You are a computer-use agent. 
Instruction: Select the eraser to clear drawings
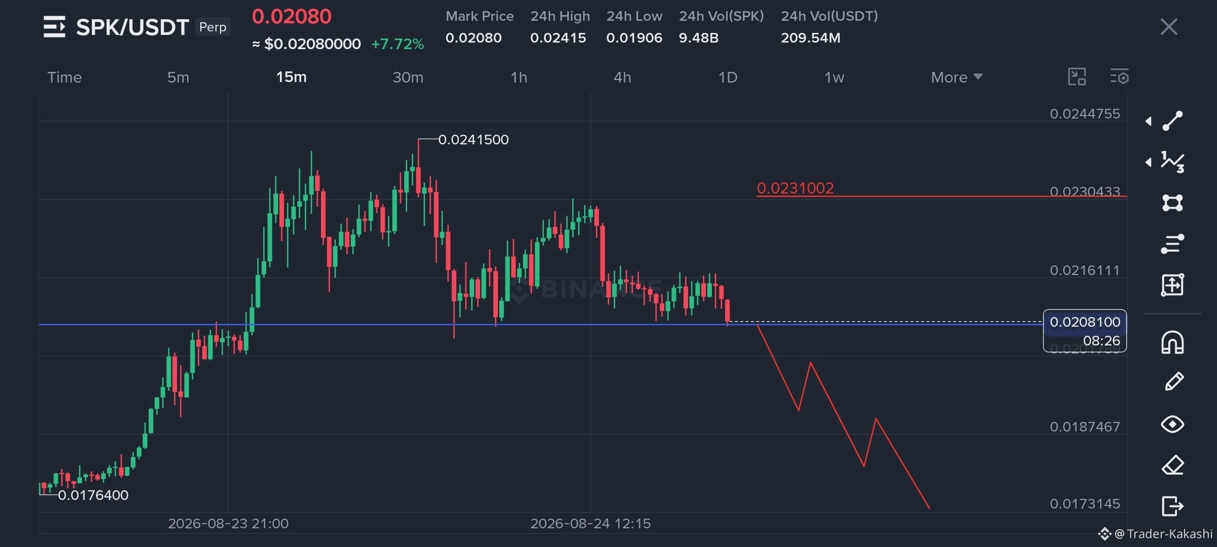[x=1172, y=465]
